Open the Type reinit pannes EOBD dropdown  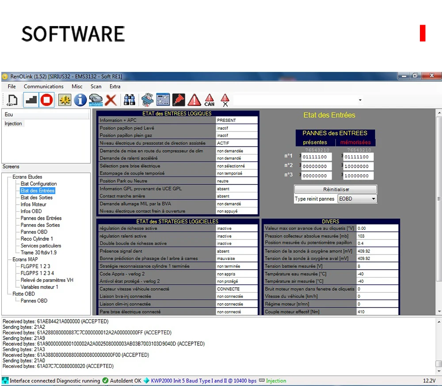(357, 199)
